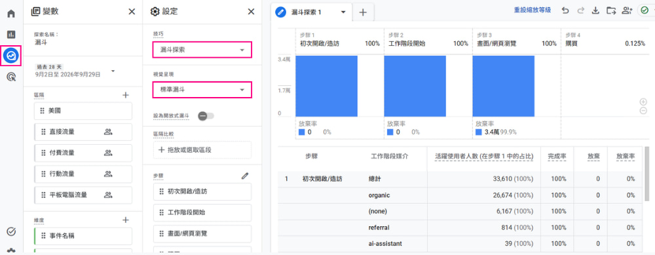Grab the drag handle of 事件名稱 dimension
The height and width of the screenshot is (255, 655).
tap(43, 236)
